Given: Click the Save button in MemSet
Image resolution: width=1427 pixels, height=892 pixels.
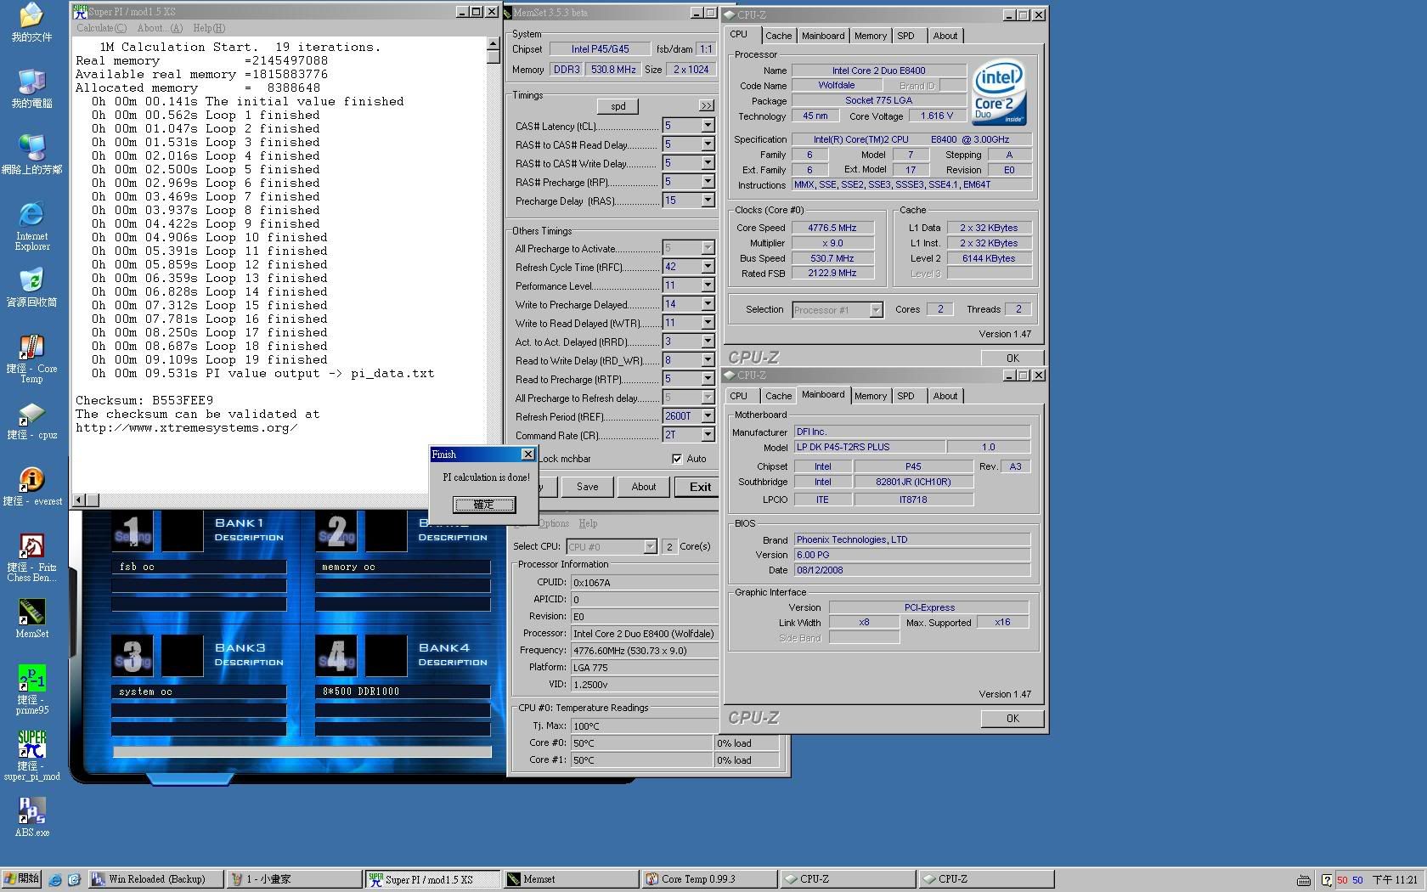Looking at the screenshot, I should 587,487.
